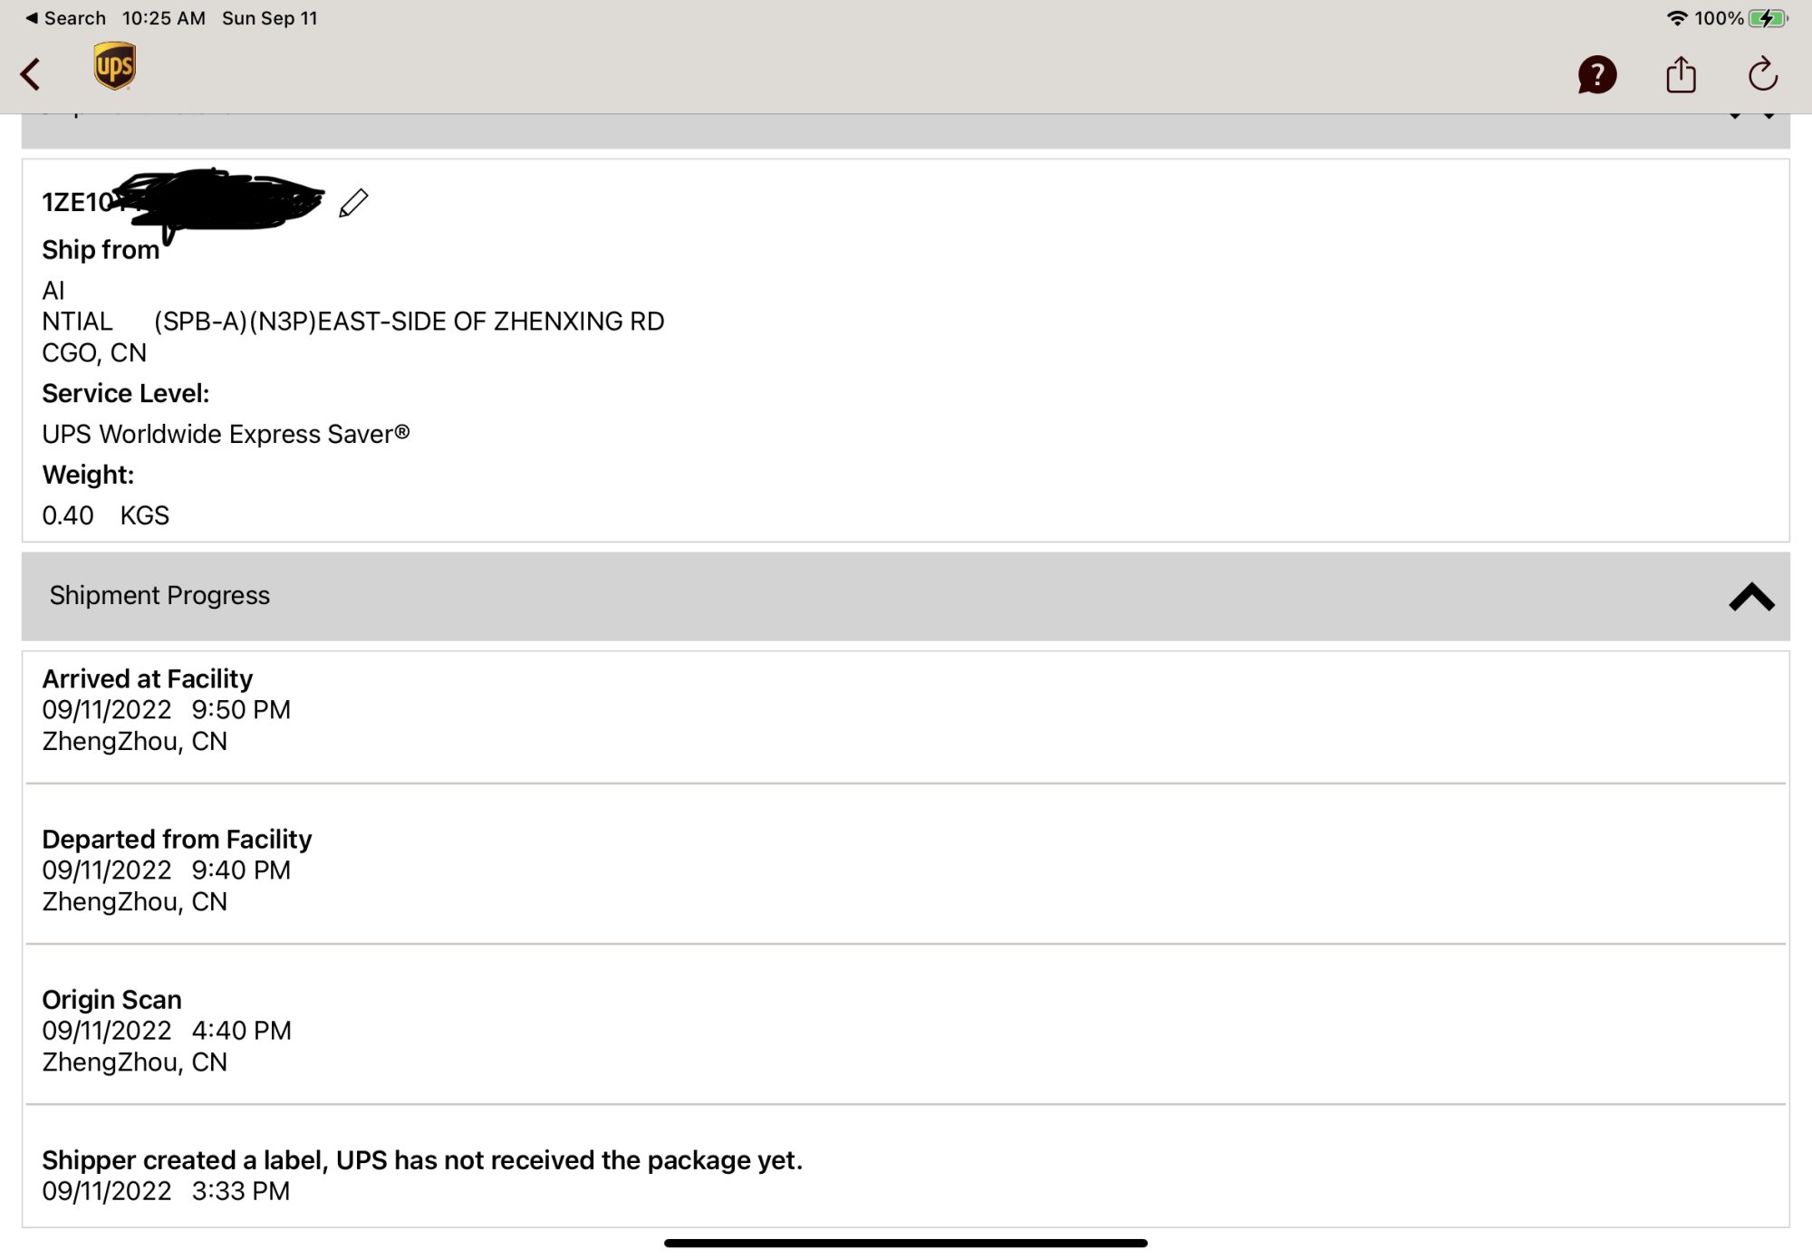Tap the UPS Worldwide Express Saver service text

pyautogui.click(x=226, y=435)
